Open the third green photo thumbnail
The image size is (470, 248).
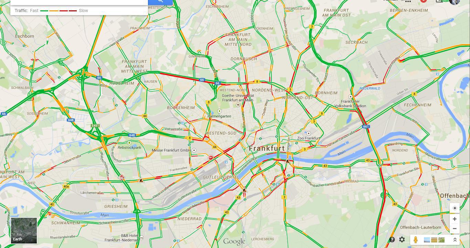441,240
